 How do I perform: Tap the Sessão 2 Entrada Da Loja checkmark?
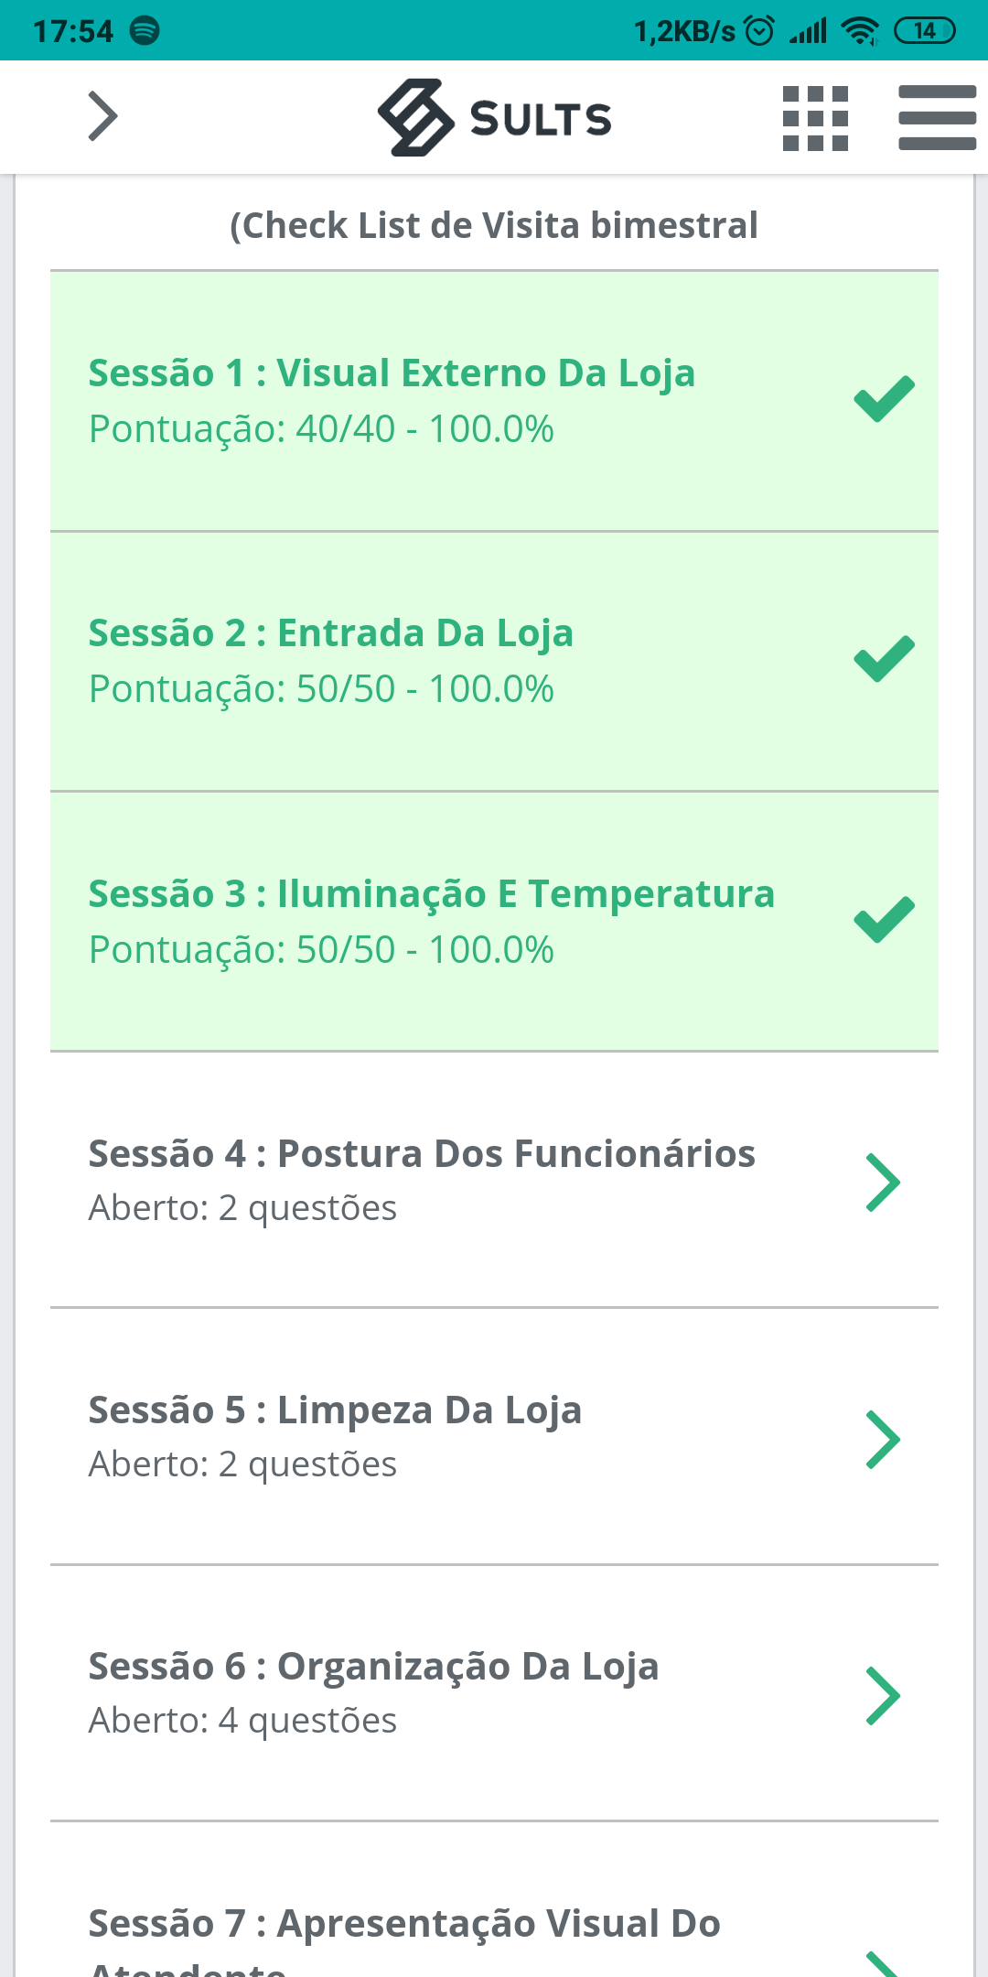pyautogui.click(x=884, y=659)
